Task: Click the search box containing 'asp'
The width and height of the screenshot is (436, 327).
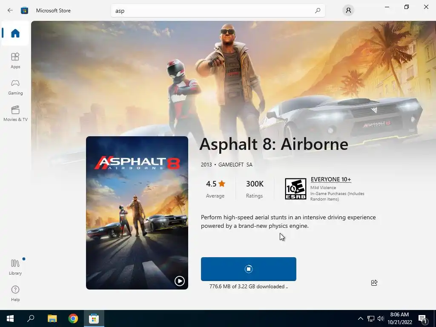Action: tap(218, 11)
